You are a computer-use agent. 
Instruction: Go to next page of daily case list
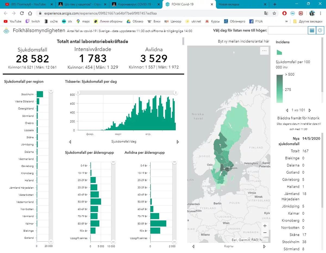[310, 110]
